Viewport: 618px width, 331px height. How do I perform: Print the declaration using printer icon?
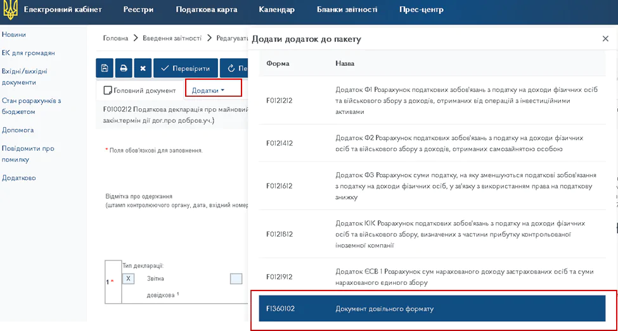[x=124, y=68]
